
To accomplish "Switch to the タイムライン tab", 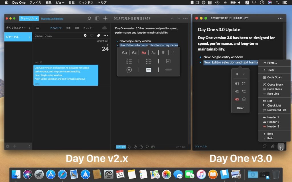I will 56,28.
